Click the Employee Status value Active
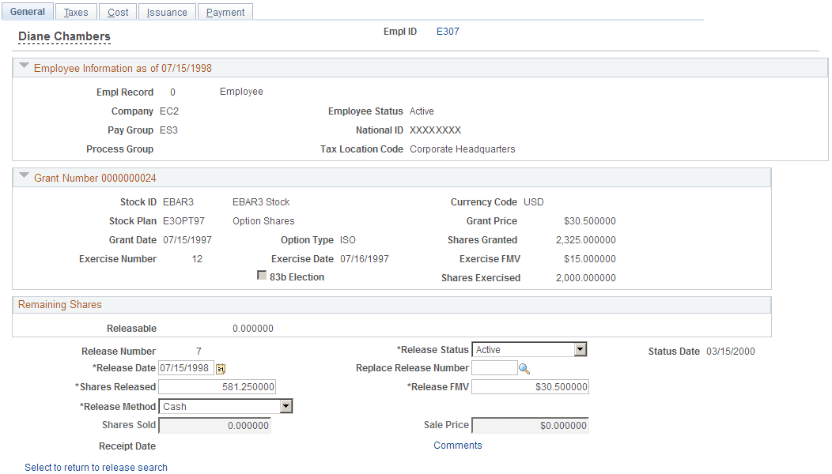This screenshot has width=832, height=474. [x=422, y=111]
